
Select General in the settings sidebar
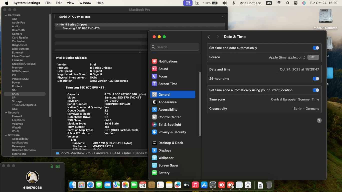(x=173, y=94)
